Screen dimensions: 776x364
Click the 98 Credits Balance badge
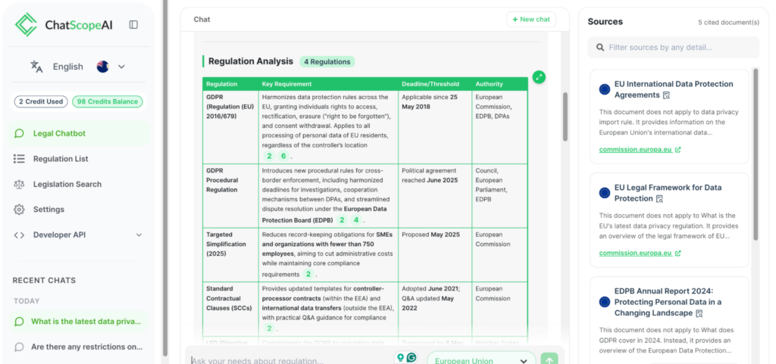pos(108,101)
